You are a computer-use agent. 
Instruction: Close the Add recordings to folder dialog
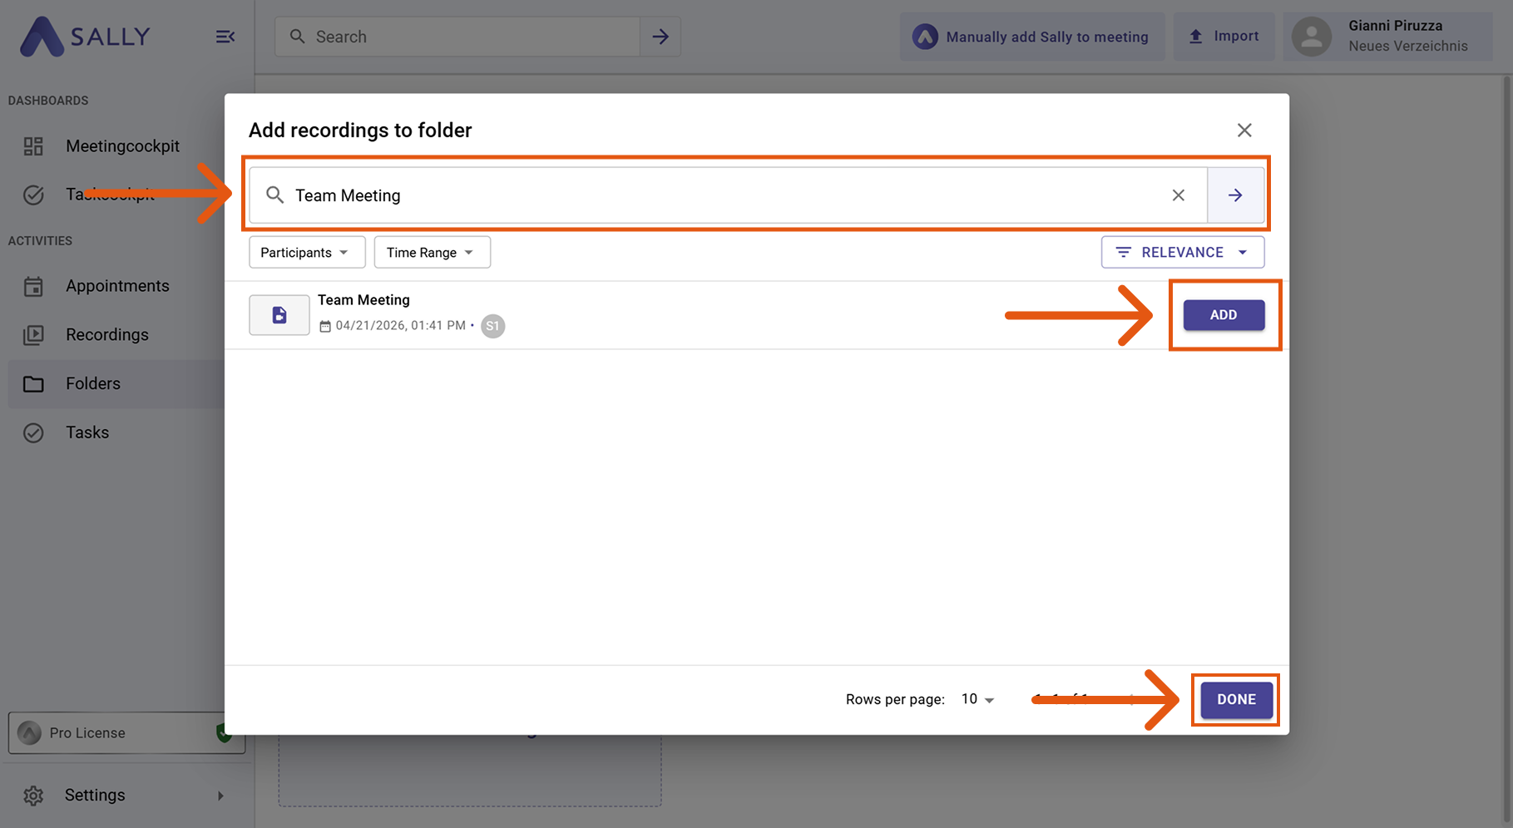click(1244, 131)
